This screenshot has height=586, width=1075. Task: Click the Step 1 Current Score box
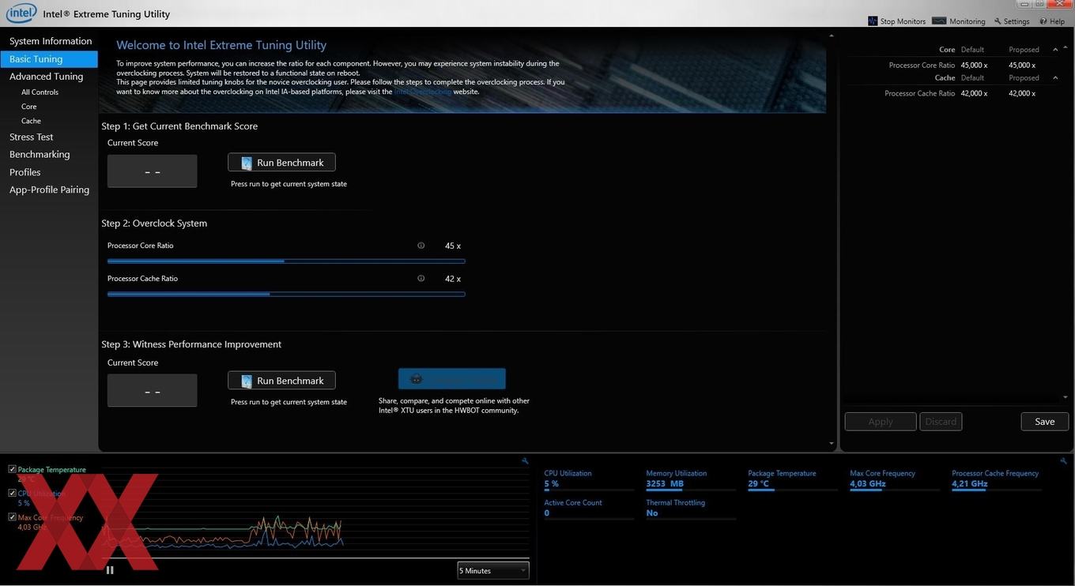coord(153,171)
